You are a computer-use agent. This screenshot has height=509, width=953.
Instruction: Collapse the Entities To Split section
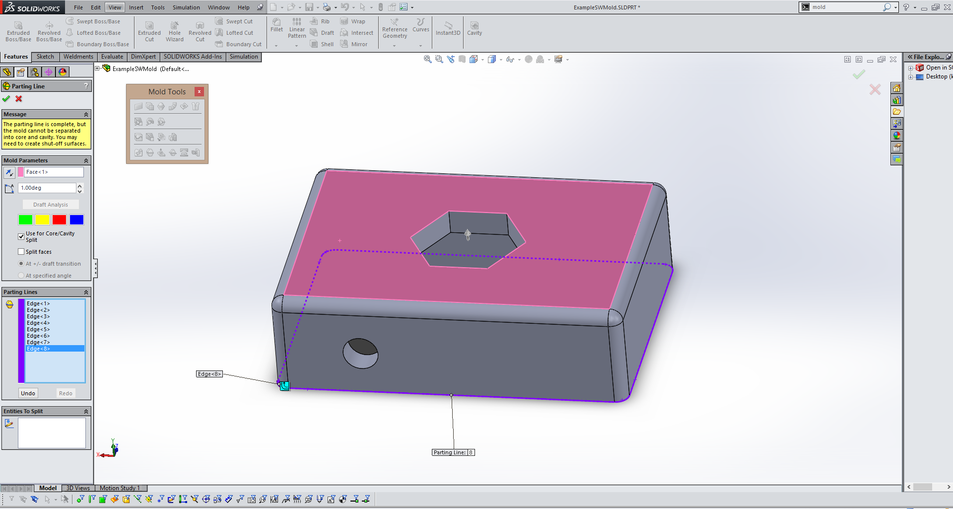tap(86, 411)
